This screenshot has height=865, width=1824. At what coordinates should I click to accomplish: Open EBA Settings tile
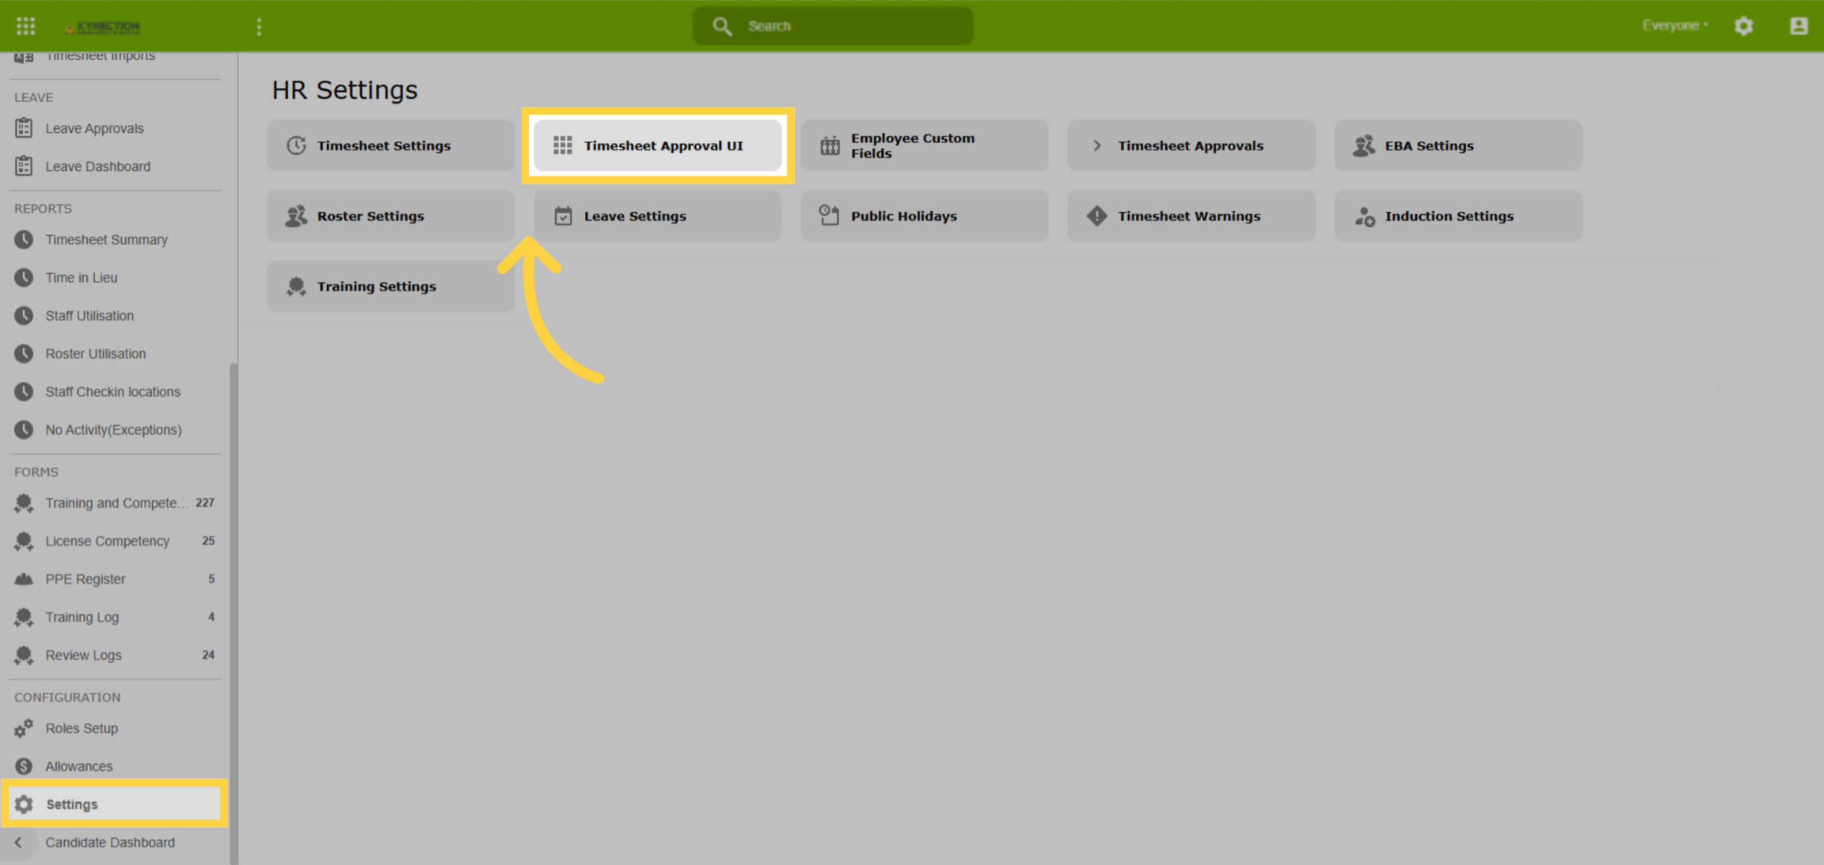(x=1458, y=145)
